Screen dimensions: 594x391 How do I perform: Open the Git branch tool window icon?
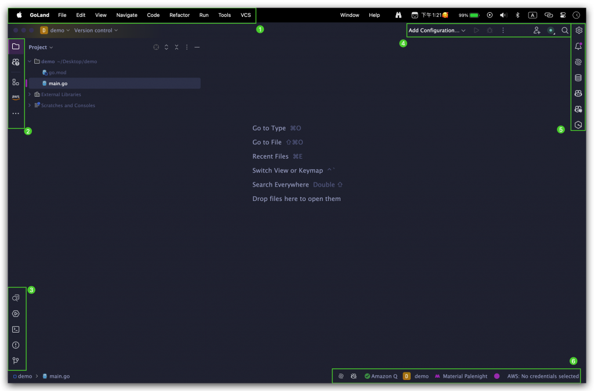pyautogui.click(x=16, y=360)
